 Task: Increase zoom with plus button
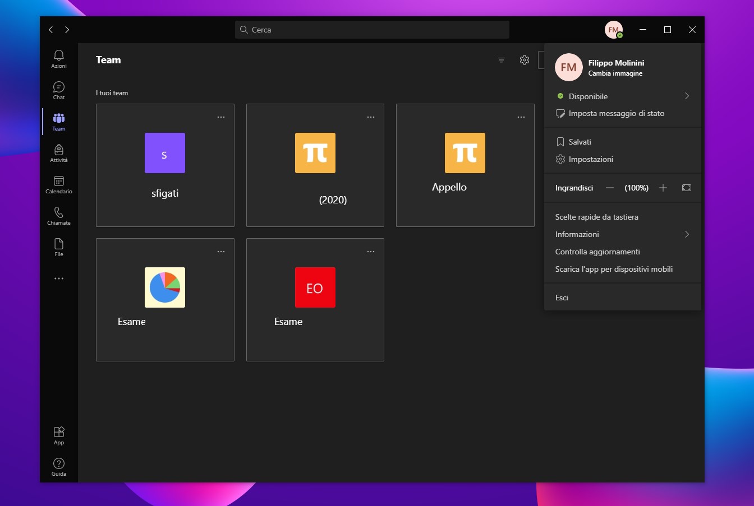click(x=663, y=188)
